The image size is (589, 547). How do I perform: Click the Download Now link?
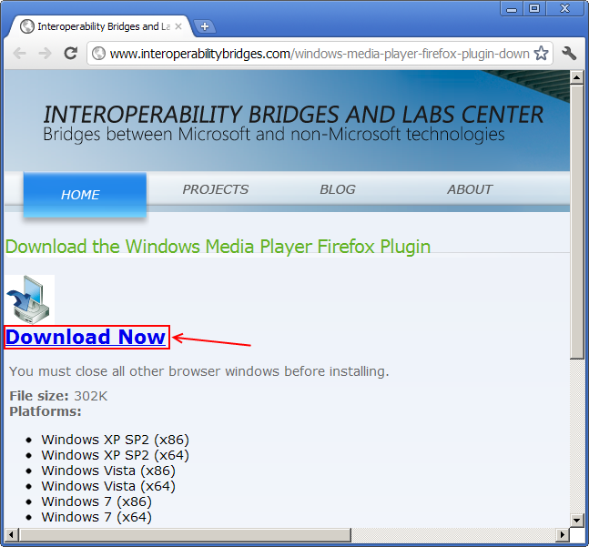click(x=86, y=337)
